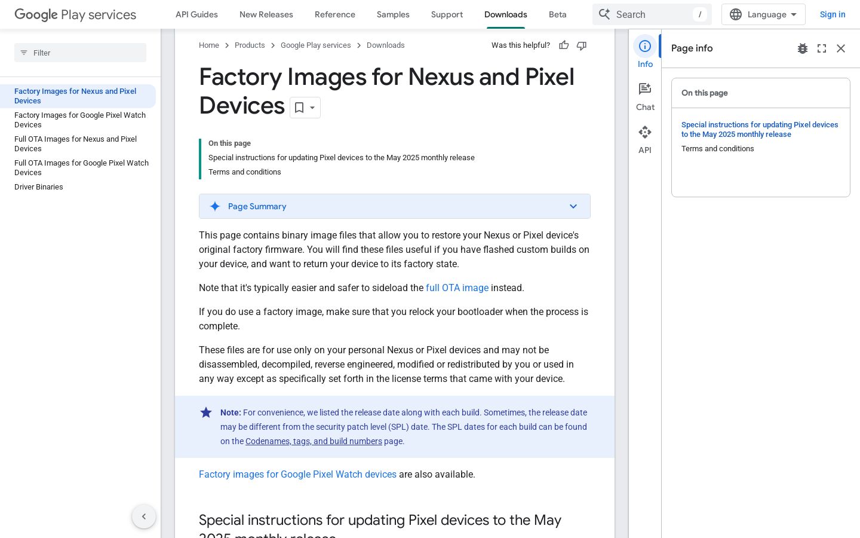This screenshot has height=538, width=860.
Task: Select Driver Binaries in sidebar
Action: [x=39, y=187]
